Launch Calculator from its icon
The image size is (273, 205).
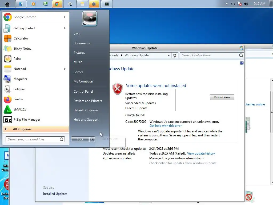point(8,38)
